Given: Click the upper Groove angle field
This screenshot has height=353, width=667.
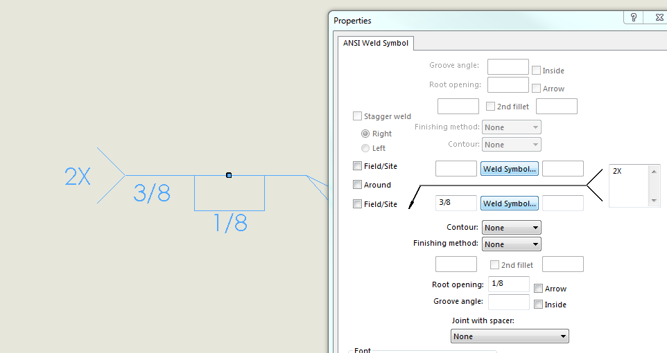Looking at the screenshot, I should pyautogui.click(x=508, y=66).
